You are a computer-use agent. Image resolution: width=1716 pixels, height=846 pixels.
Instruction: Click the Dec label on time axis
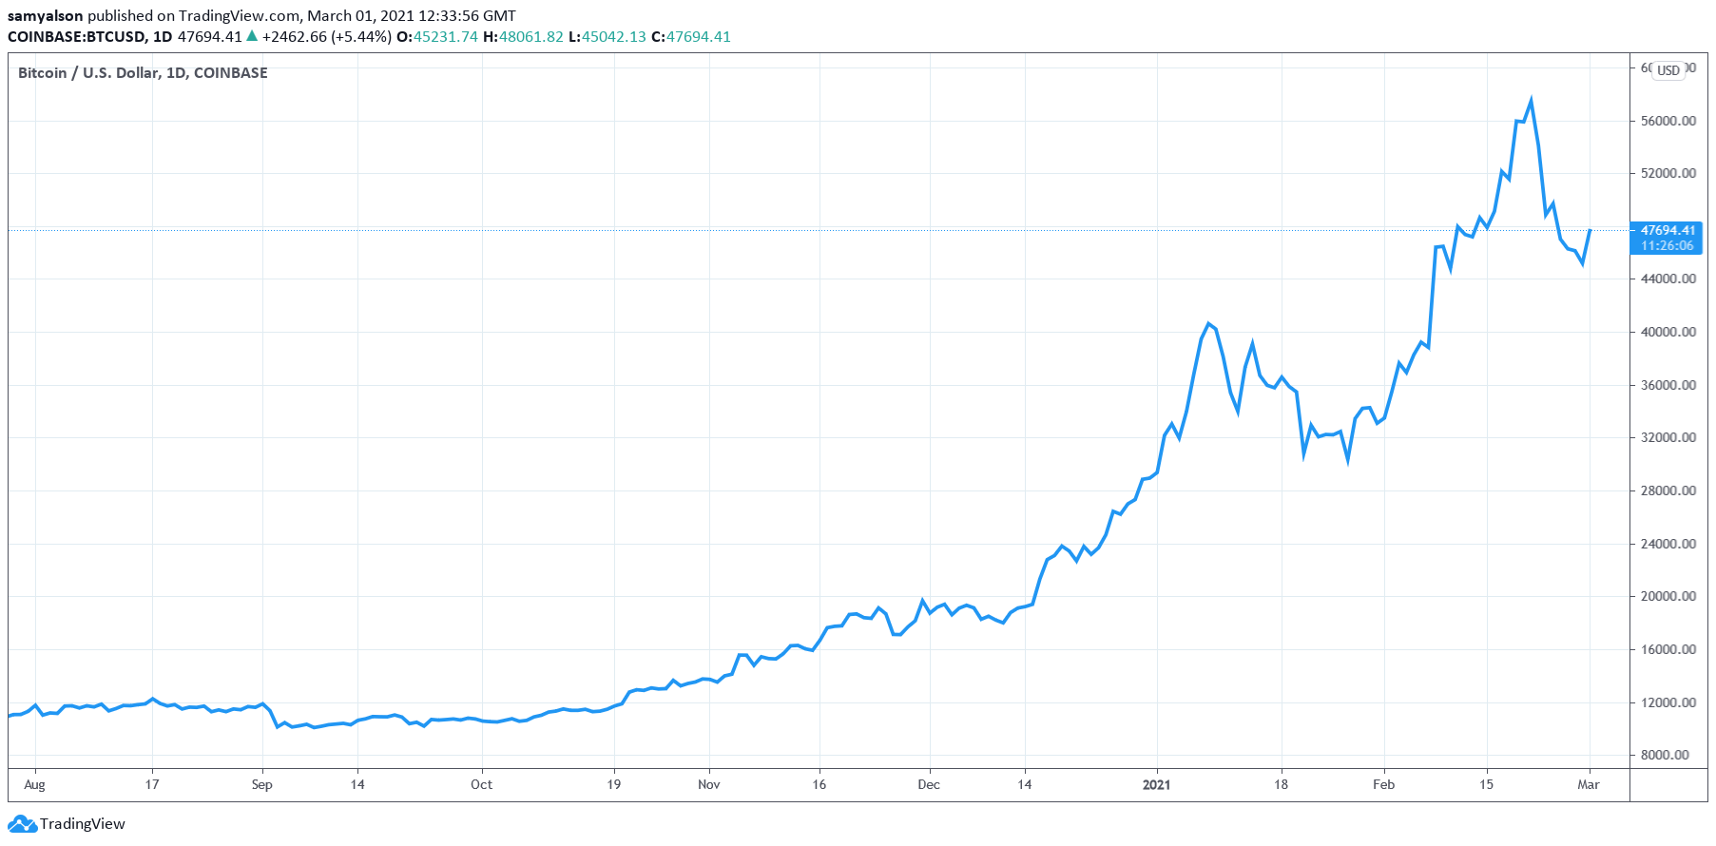click(929, 784)
